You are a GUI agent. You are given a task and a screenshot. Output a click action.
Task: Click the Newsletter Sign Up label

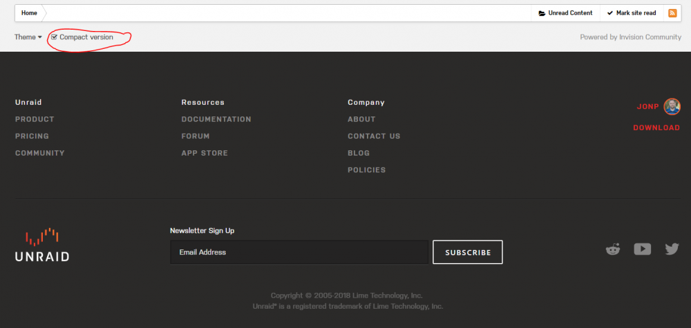(x=202, y=231)
